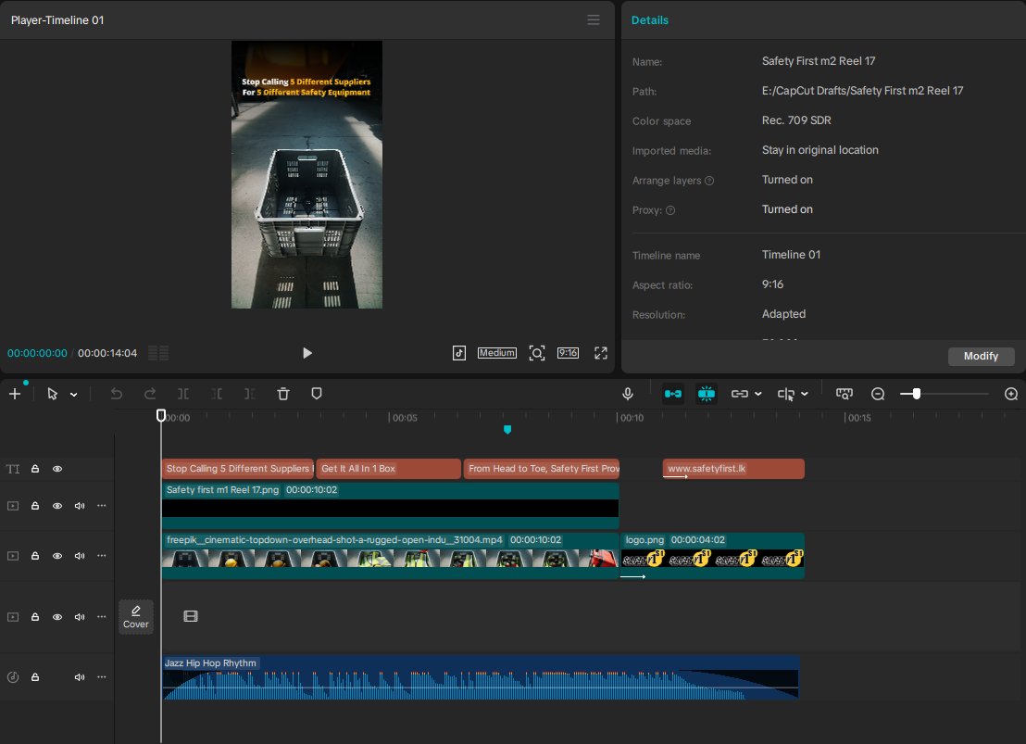The width and height of the screenshot is (1026, 744).
Task: Enter fullscreen player view
Action: click(601, 353)
